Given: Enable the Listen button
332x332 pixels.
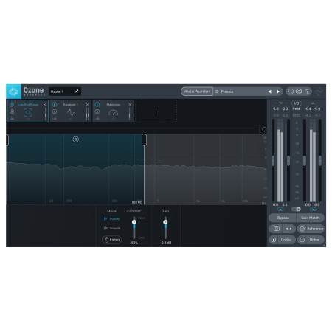Looking at the screenshot, I should tap(111, 240).
